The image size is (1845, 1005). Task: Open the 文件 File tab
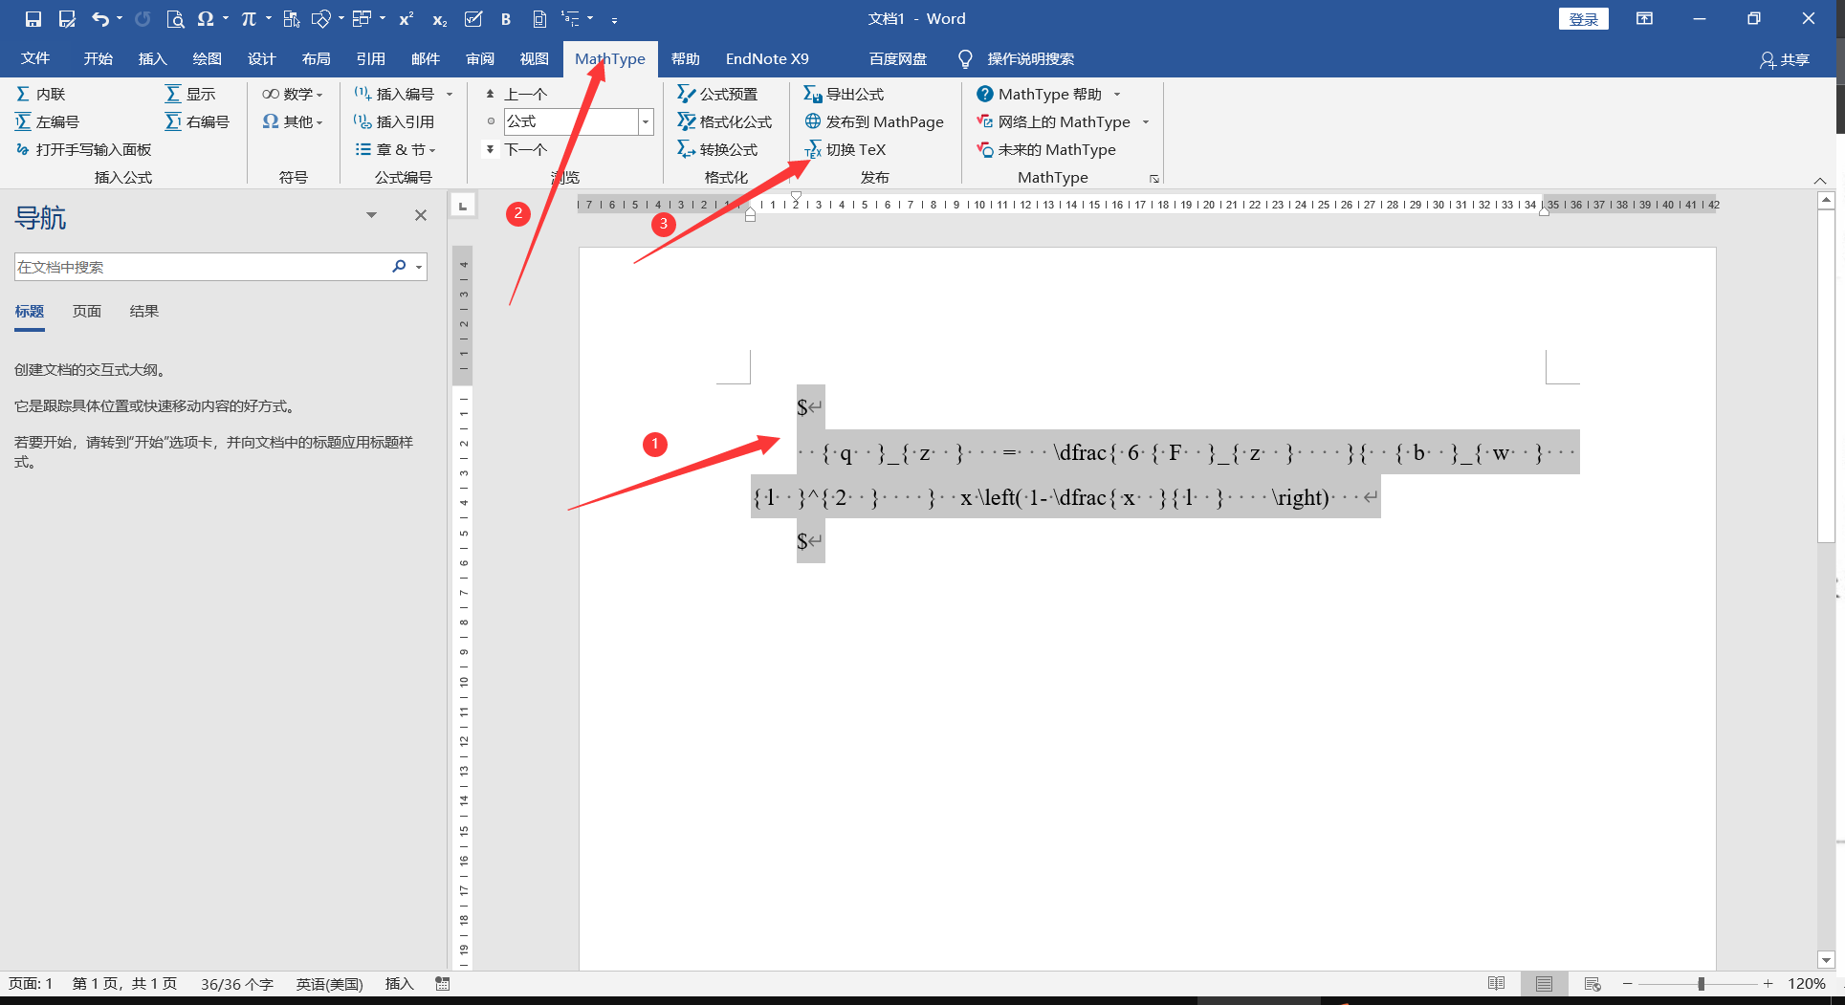coord(35,59)
